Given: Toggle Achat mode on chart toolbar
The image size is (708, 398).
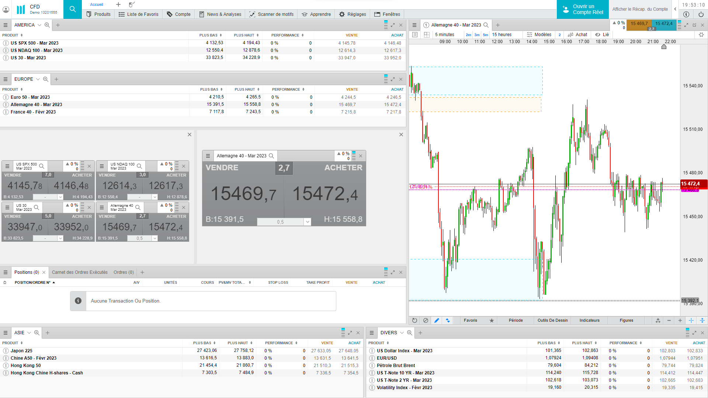Looking at the screenshot, I should (577, 35).
